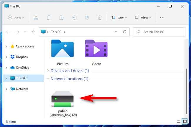Expand Quick access in sidebar
The width and height of the screenshot is (191, 127).
(6, 46)
